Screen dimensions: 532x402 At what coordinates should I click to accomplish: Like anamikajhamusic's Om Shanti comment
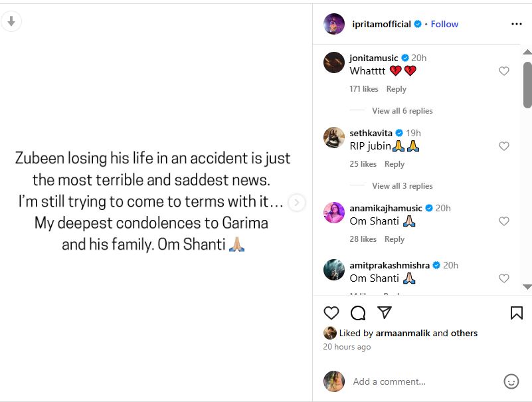pyautogui.click(x=504, y=221)
